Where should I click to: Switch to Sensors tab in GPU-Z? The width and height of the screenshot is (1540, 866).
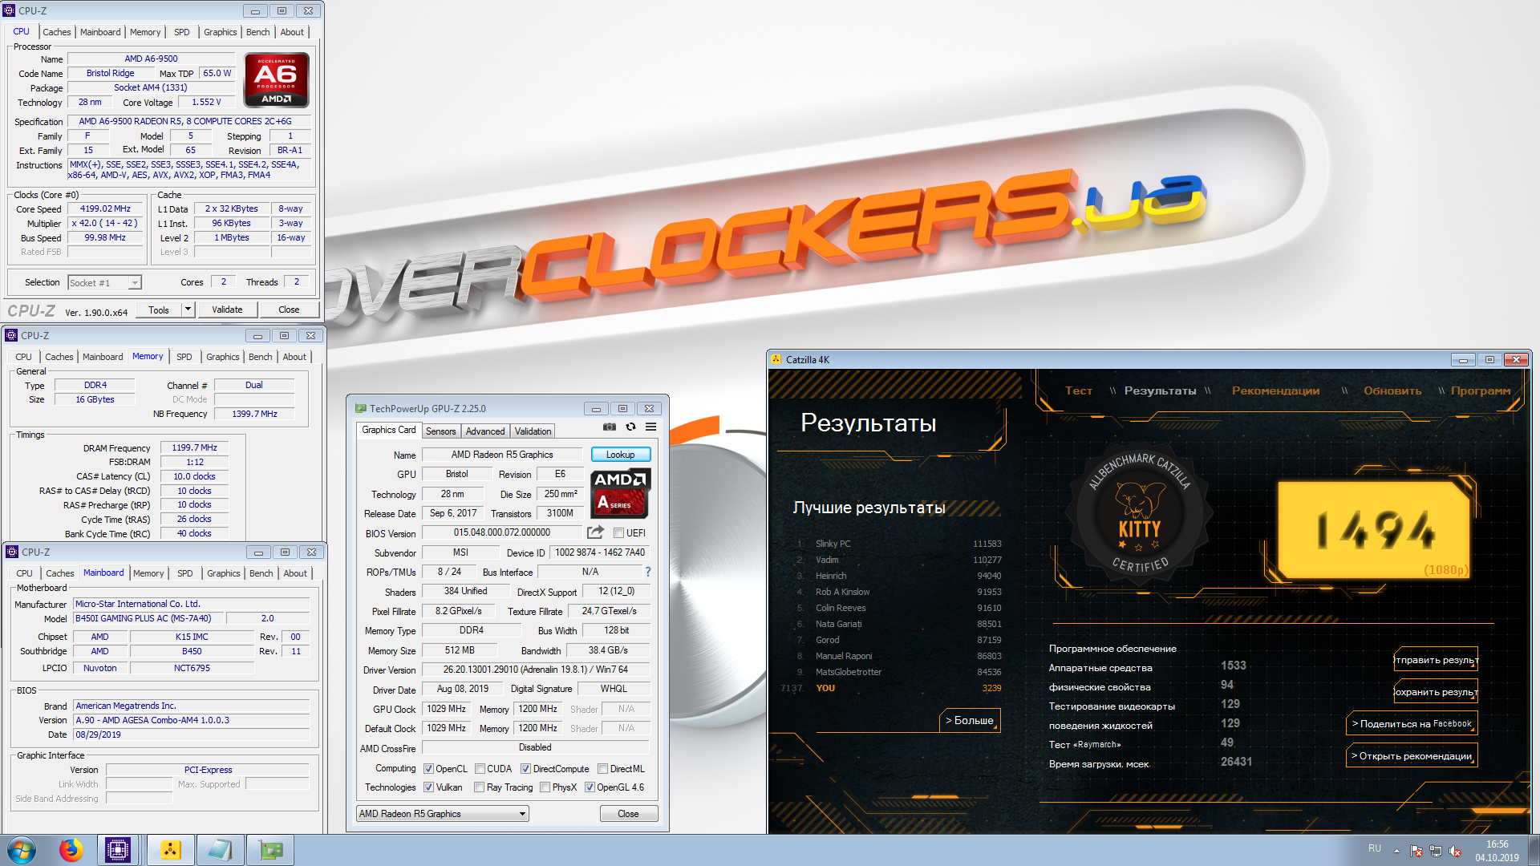pyautogui.click(x=440, y=431)
